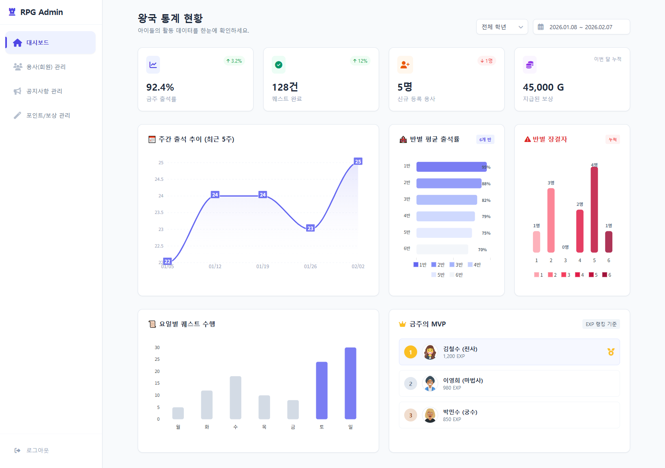This screenshot has width=665, height=468.
Task: Click the crown logo next to RPG Admin
Action: tap(12, 12)
